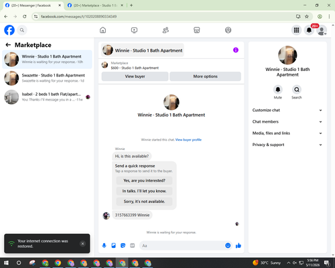Image resolution: width=335 pixels, height=268 pixels.
Task: Expand Customize chat section
Action: pos(287,110)
